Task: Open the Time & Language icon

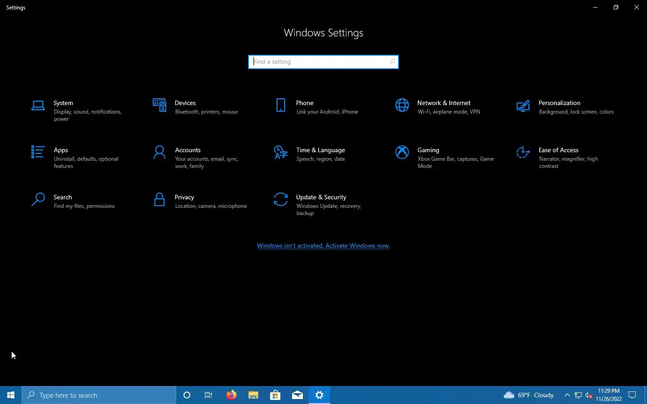Action: [x=281, y=152]
